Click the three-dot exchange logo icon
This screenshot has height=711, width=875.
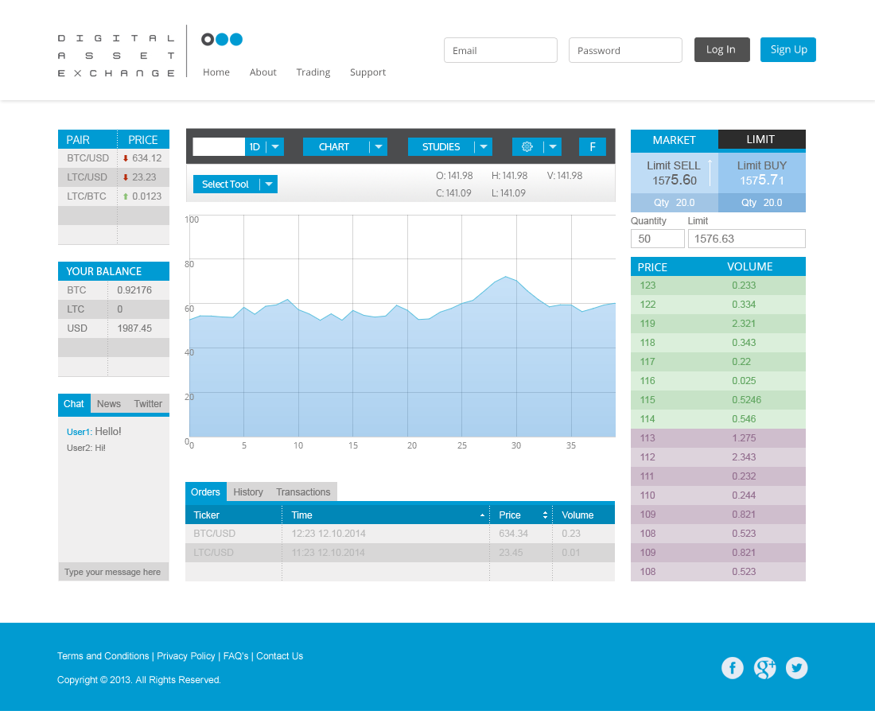click(x=221, y=38)
